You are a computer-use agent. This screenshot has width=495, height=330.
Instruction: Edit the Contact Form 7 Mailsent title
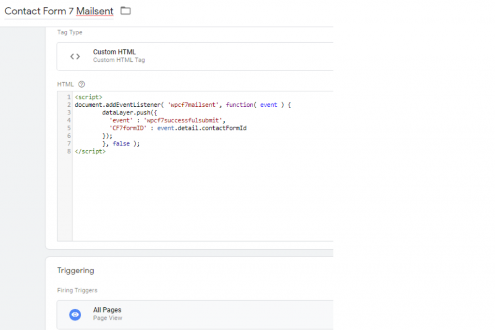pyautogui.click(x=58, y=11)
